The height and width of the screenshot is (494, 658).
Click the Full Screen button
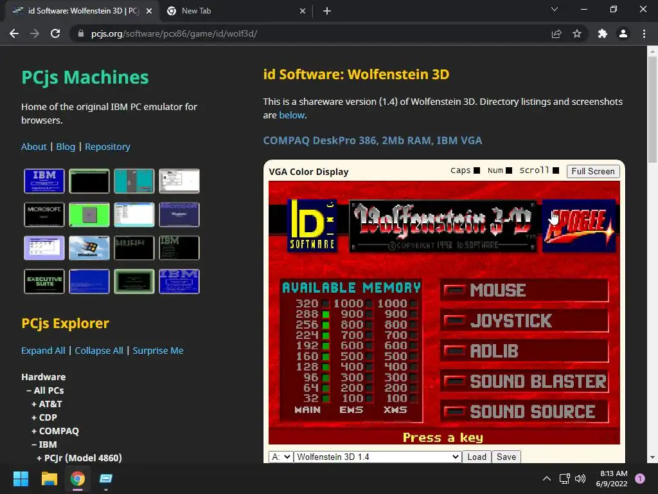(593, 171)
